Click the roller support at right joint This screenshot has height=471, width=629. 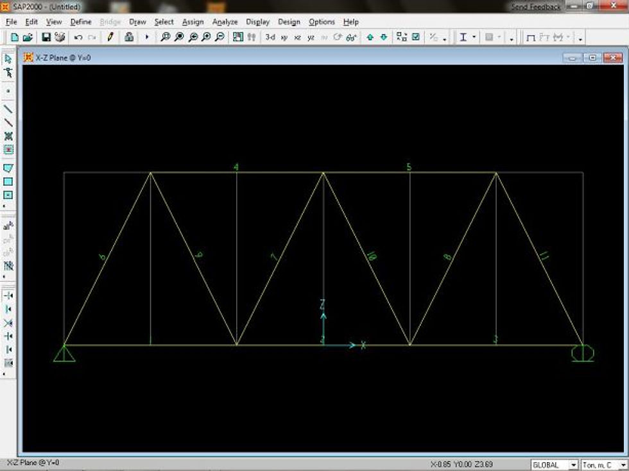pyautogui.click(x=583, y=353)
